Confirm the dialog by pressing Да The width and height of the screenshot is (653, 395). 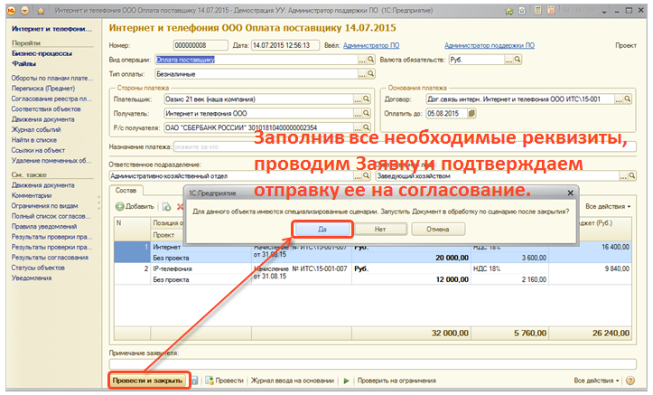point(322,230)
